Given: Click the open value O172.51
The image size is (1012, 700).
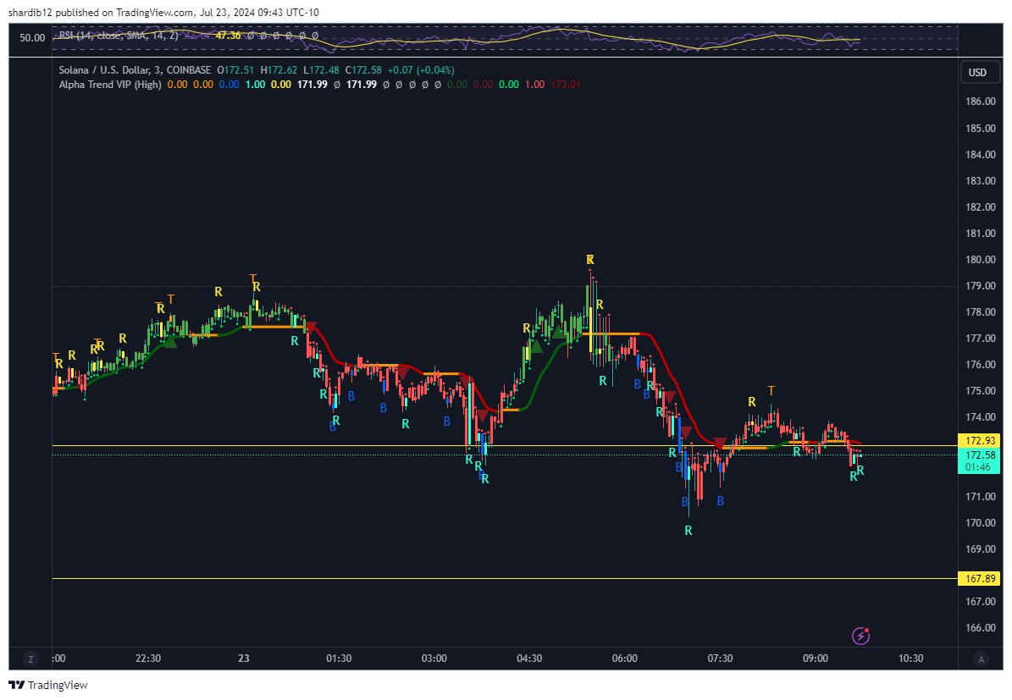Looking at the screenshot, I should pos(235,69).
